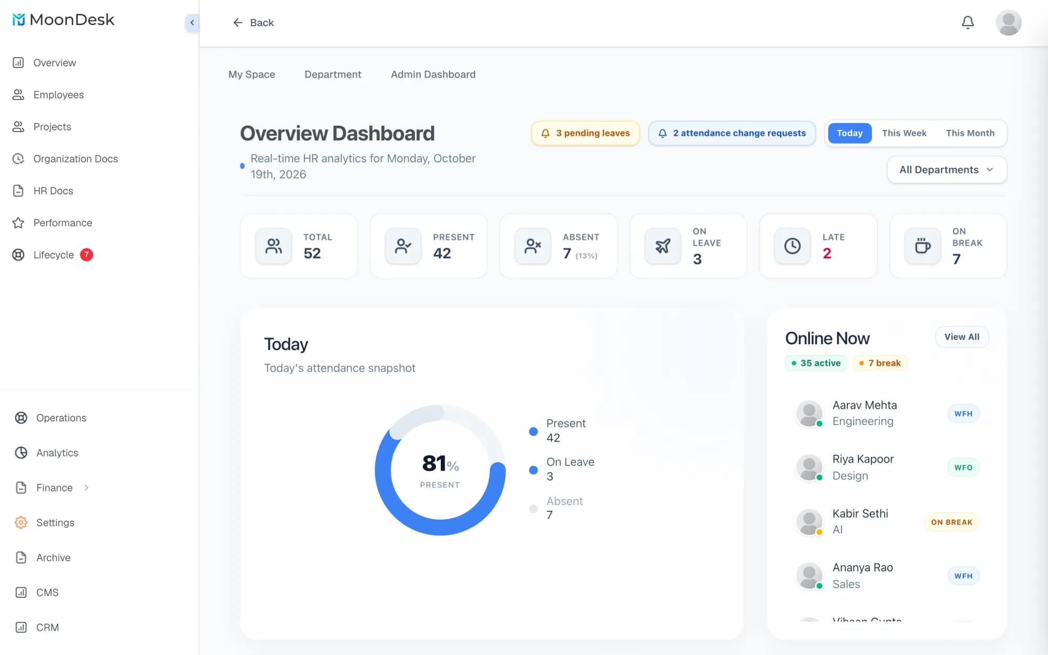
Task: Click the Present user-check icon
Action: [x=403, y=246]
